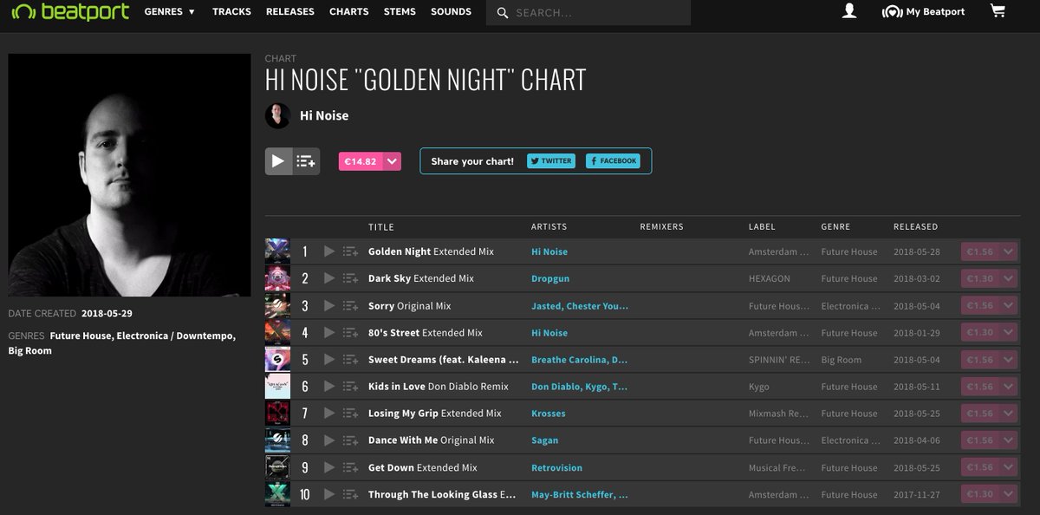The width and height of the screenshot is (1040, 515).
Task: Play Sweet Dreams feat. Kaleena
Action: tap(328, 359)
